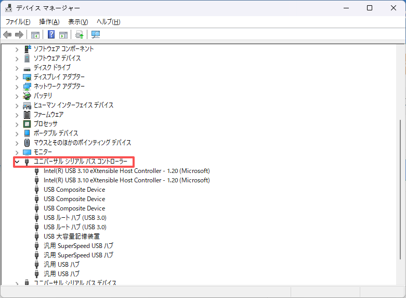
Task: Select the ヒューマン インターフェイス デバイス icon
Action: 27,105
